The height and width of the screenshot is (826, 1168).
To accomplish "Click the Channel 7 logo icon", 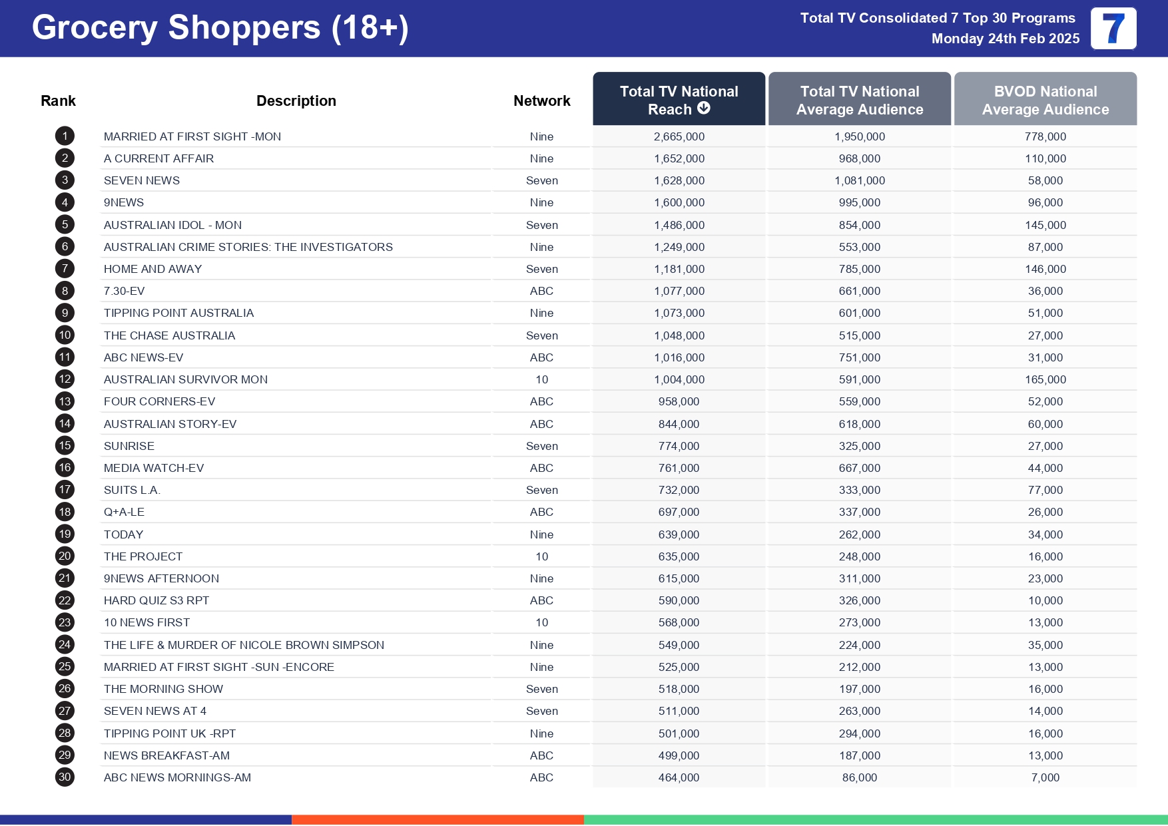I will 1113,29.
